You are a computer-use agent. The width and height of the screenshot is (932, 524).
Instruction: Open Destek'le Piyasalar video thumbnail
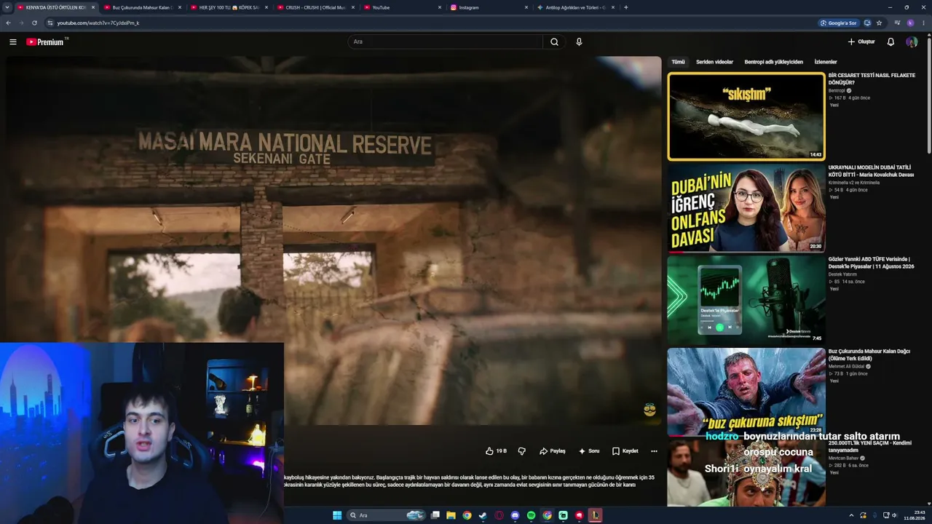click(746, 299)
